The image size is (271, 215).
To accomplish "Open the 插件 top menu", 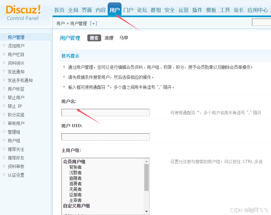I will [x=197, y=10].
